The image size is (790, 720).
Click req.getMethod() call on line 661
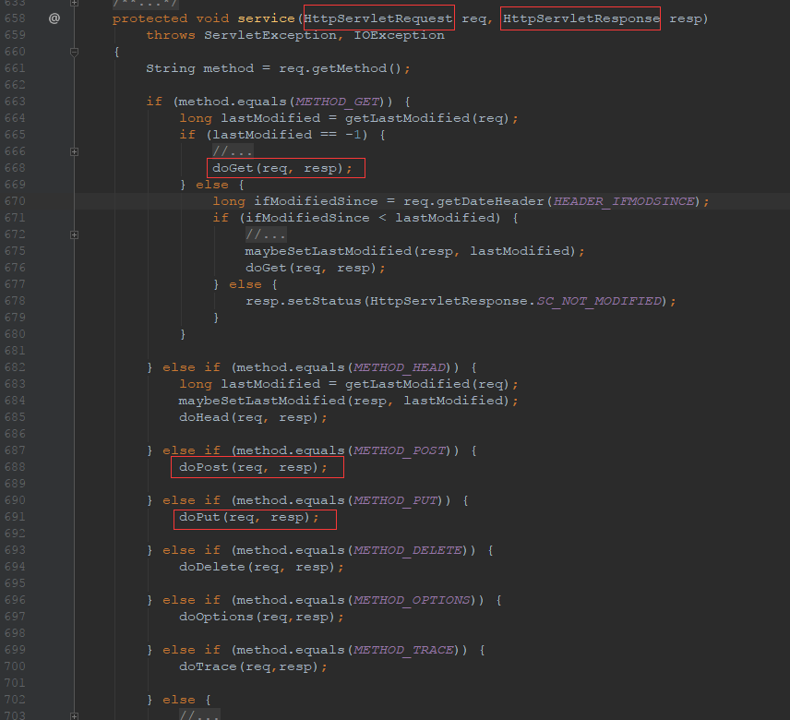[340, 68]
